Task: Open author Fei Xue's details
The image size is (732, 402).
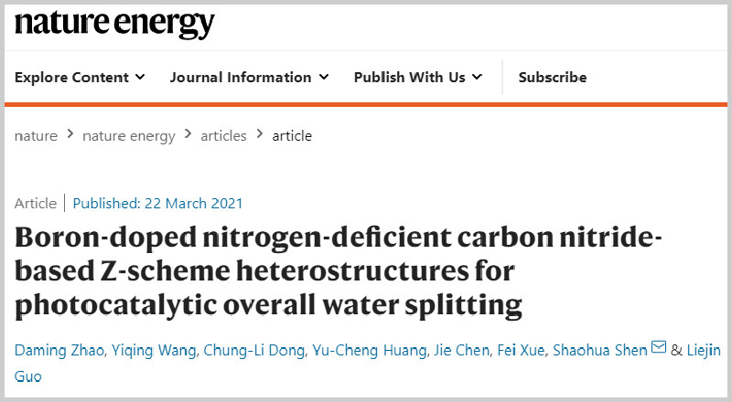Action: tap(521, 350)
